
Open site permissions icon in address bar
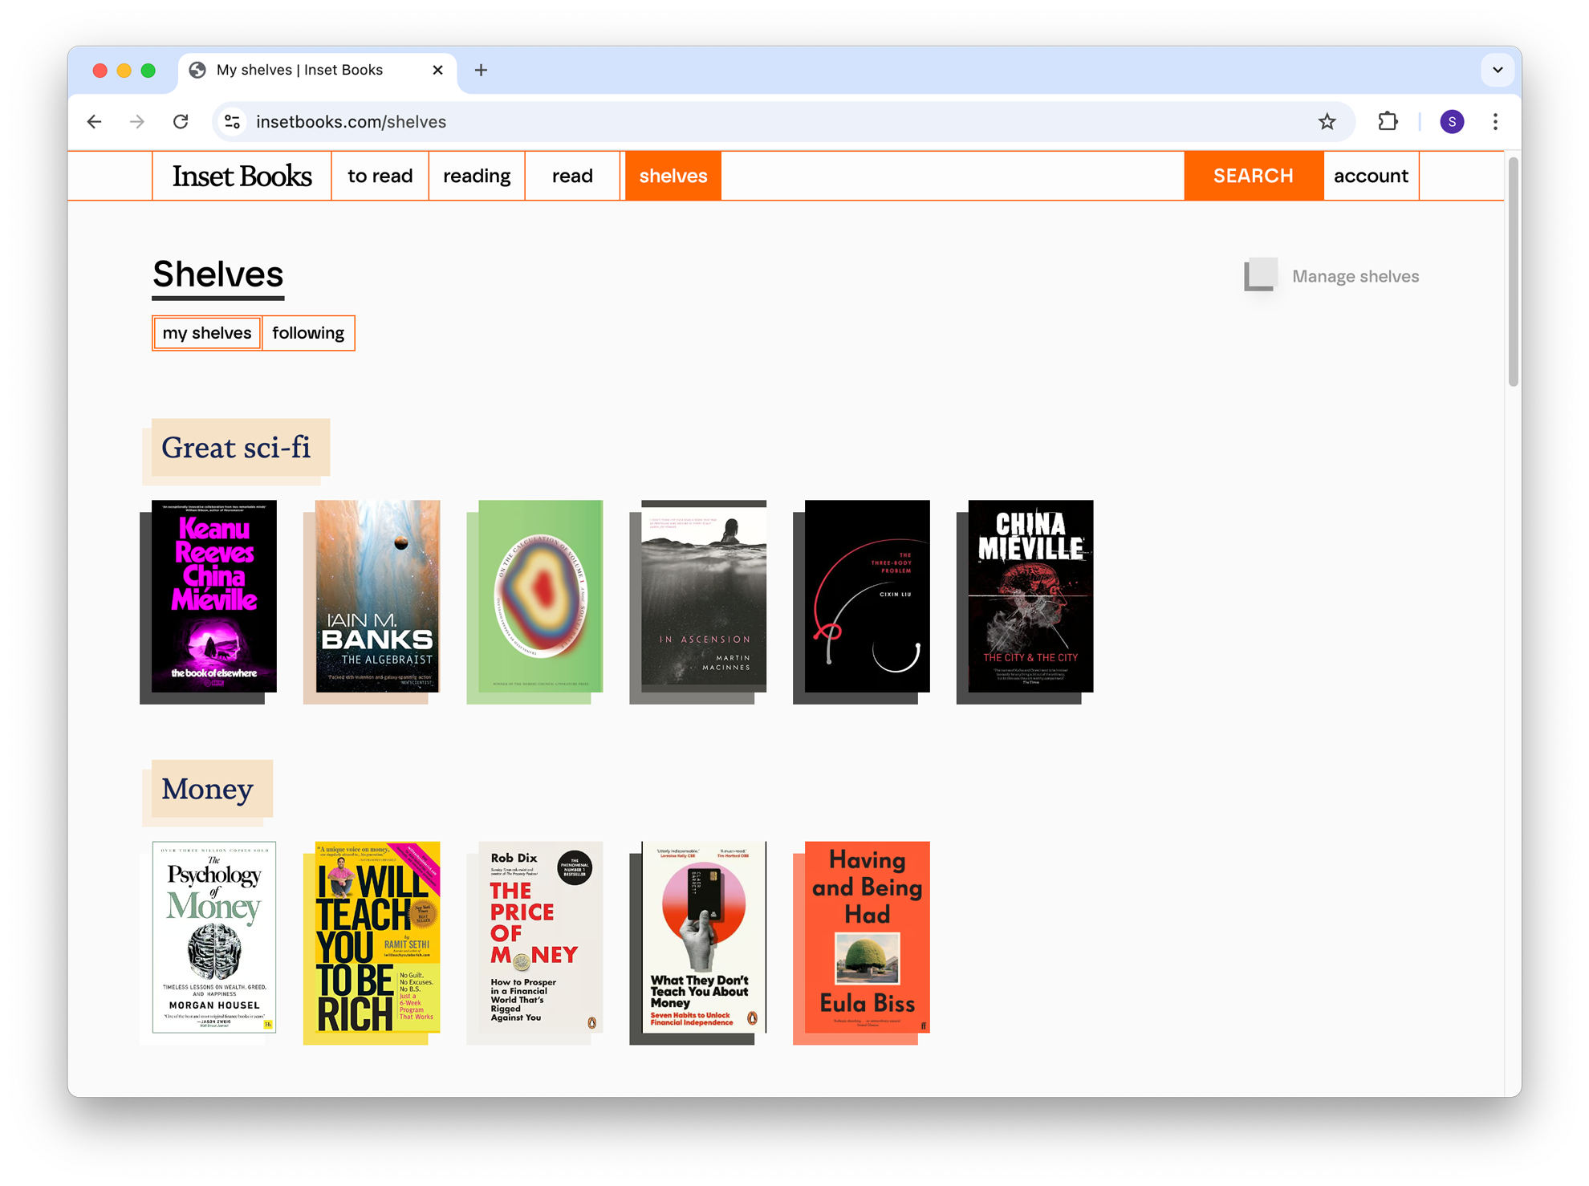(x=232, y=121)
